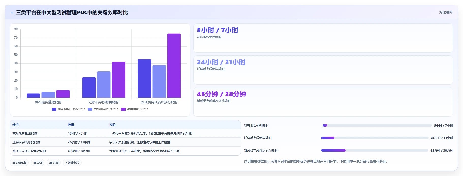Screen dimensions: 463x176
Task: Click the y-axis tick label 80
Action: click(x=16, y=29)
